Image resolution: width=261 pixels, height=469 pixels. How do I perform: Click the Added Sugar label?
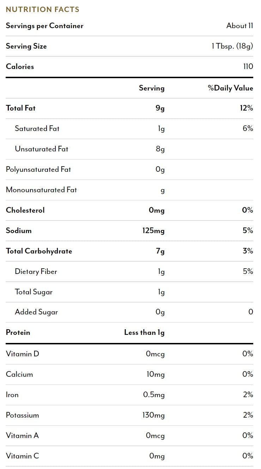(36, 312)
